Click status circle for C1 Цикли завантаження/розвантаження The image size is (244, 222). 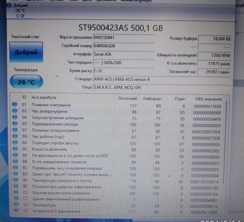(x=16, y=198)
